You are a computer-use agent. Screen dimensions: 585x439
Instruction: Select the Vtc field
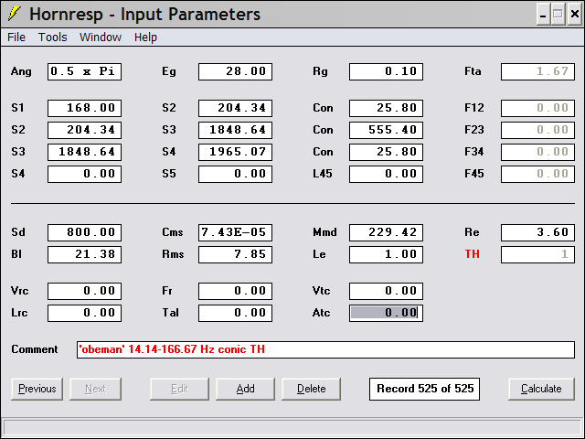coord(386,291)
